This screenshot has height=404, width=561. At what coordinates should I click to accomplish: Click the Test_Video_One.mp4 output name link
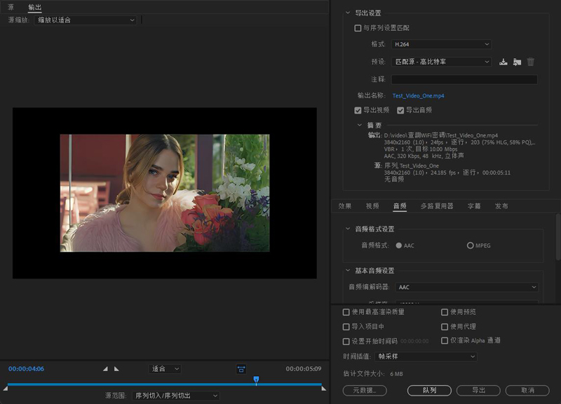pos(418,95)
